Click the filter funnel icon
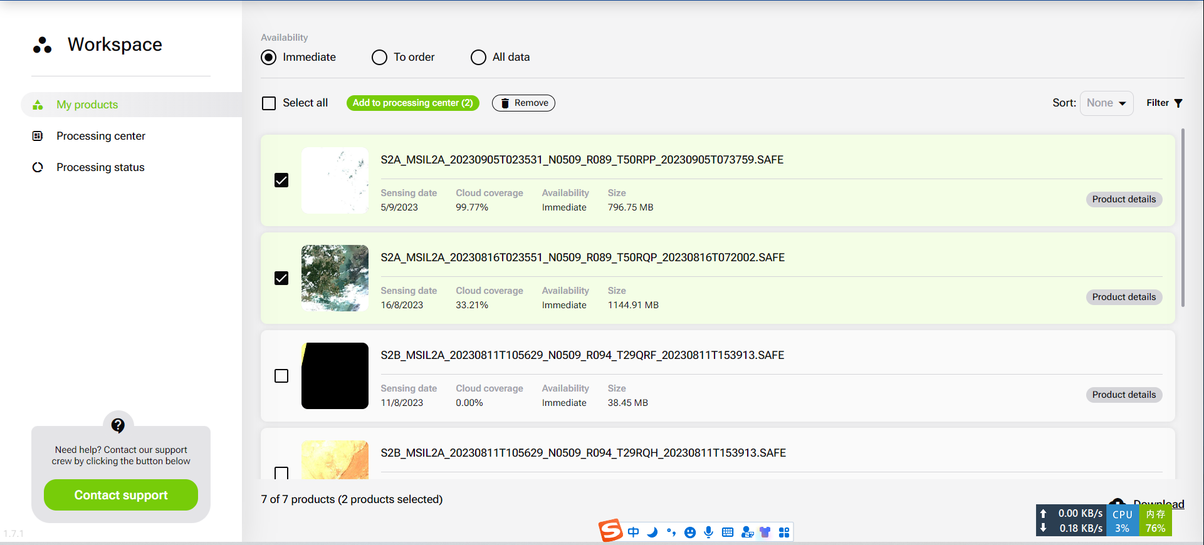 pos(1178,103)
